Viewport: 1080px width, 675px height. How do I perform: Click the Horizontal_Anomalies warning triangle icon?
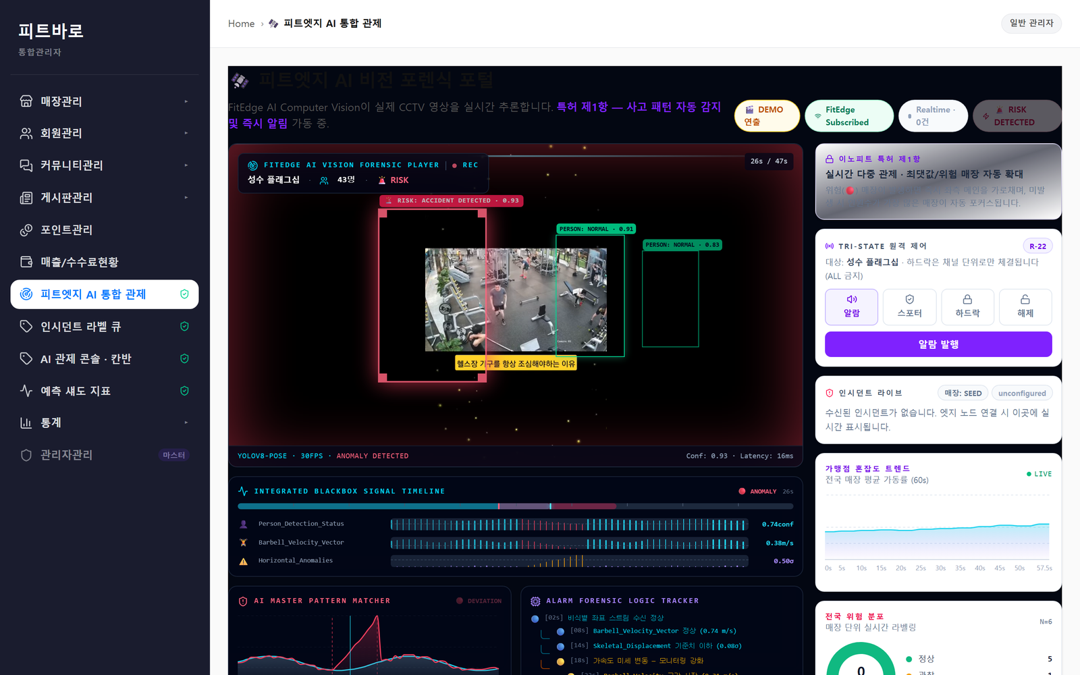pos(244,561)
